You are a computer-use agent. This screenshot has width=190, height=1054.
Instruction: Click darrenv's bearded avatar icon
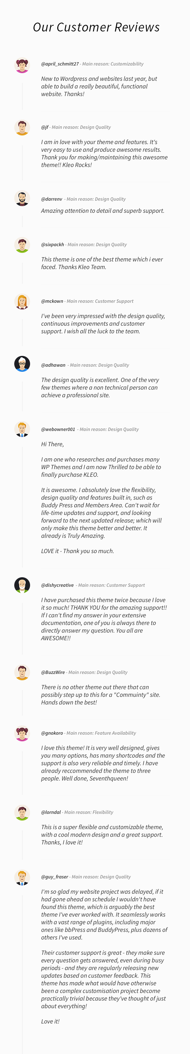(22, 198)
